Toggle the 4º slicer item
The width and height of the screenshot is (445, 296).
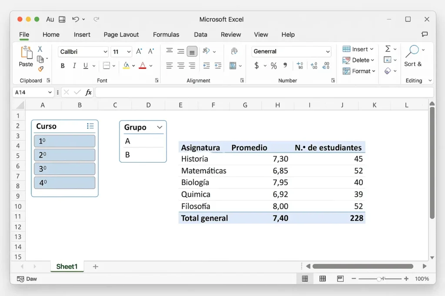pos(64,183)
